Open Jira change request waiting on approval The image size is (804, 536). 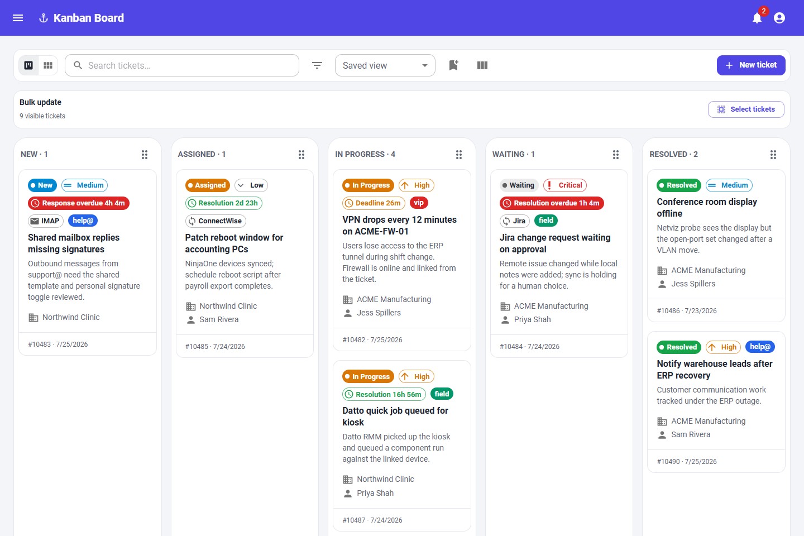[555, 243]
